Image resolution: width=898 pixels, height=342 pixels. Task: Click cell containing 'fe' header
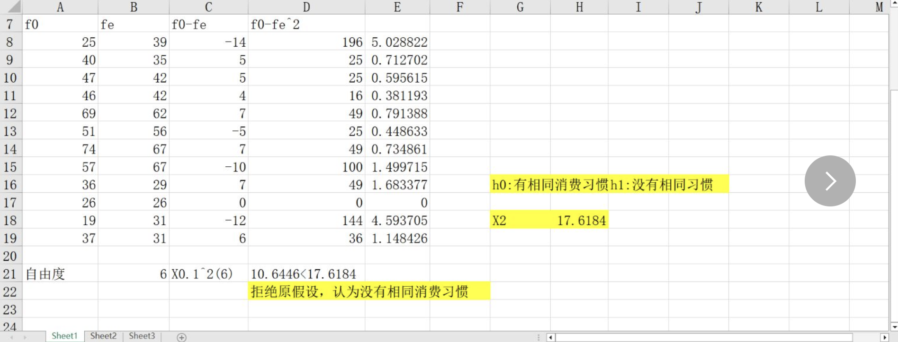pos(134,24)
